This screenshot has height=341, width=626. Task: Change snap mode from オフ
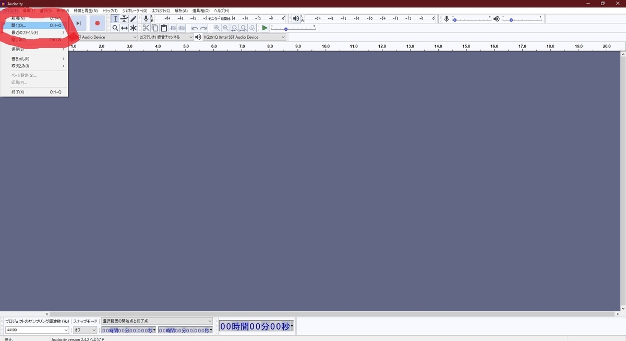85,330
